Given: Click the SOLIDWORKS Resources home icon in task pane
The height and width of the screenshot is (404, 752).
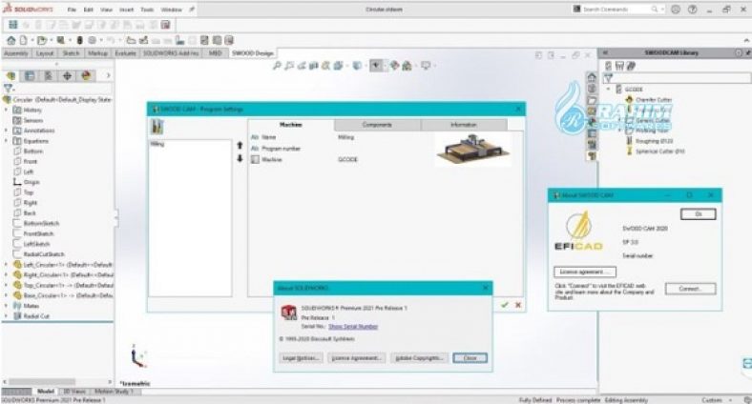Looking at the screenshot, I should (x=592, y=77).
